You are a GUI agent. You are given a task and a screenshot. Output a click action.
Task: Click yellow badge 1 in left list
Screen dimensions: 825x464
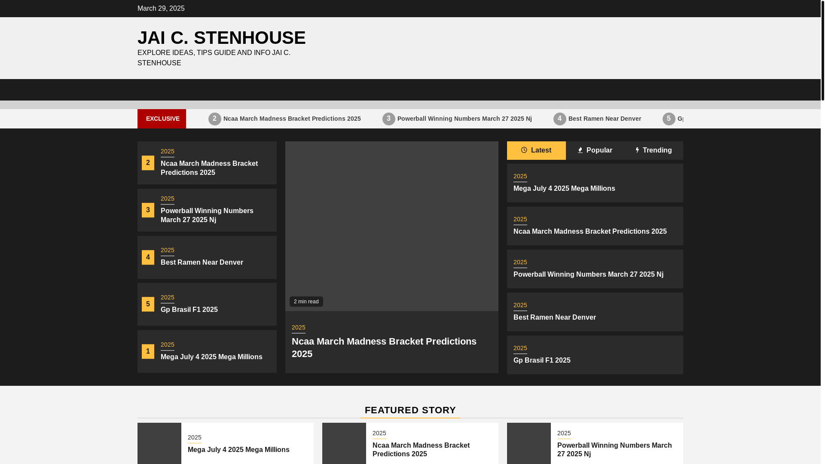(x=148, y=351)
